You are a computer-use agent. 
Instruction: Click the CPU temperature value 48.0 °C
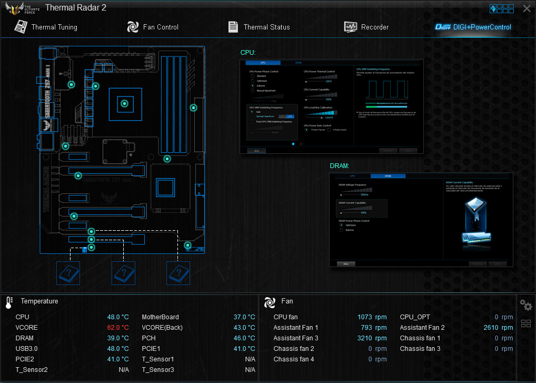[118, 317]
